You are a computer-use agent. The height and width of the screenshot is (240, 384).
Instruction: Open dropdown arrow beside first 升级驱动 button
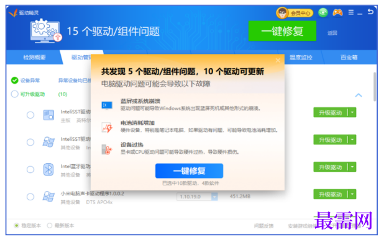coord(352,112)
